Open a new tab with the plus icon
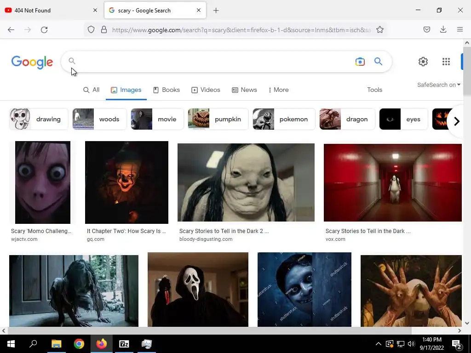This screenshot has width=471, height=353. point(216,11)
